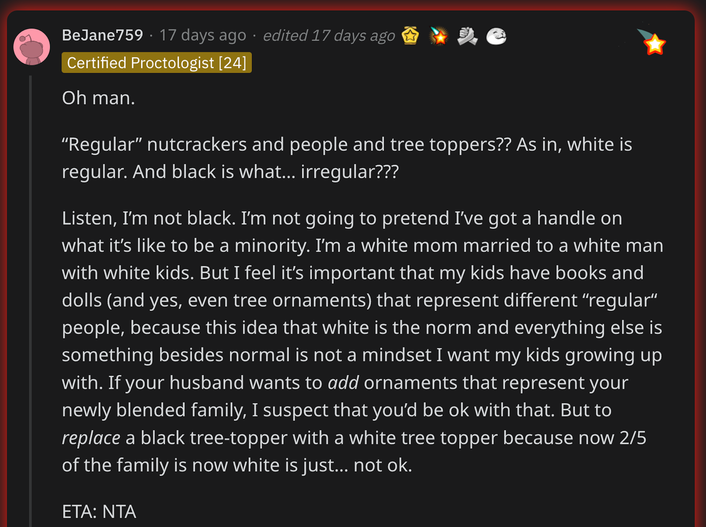Click the Certified Proctologist [24] flair
The height and width of the screenshot is (527, 706).
click(157, 63)
